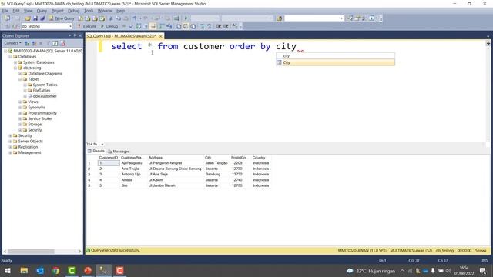493x277 pixels.
Task: Select the MMIT0020-AWAN server node
Action: pyautogui.click(x=48, y=51)
